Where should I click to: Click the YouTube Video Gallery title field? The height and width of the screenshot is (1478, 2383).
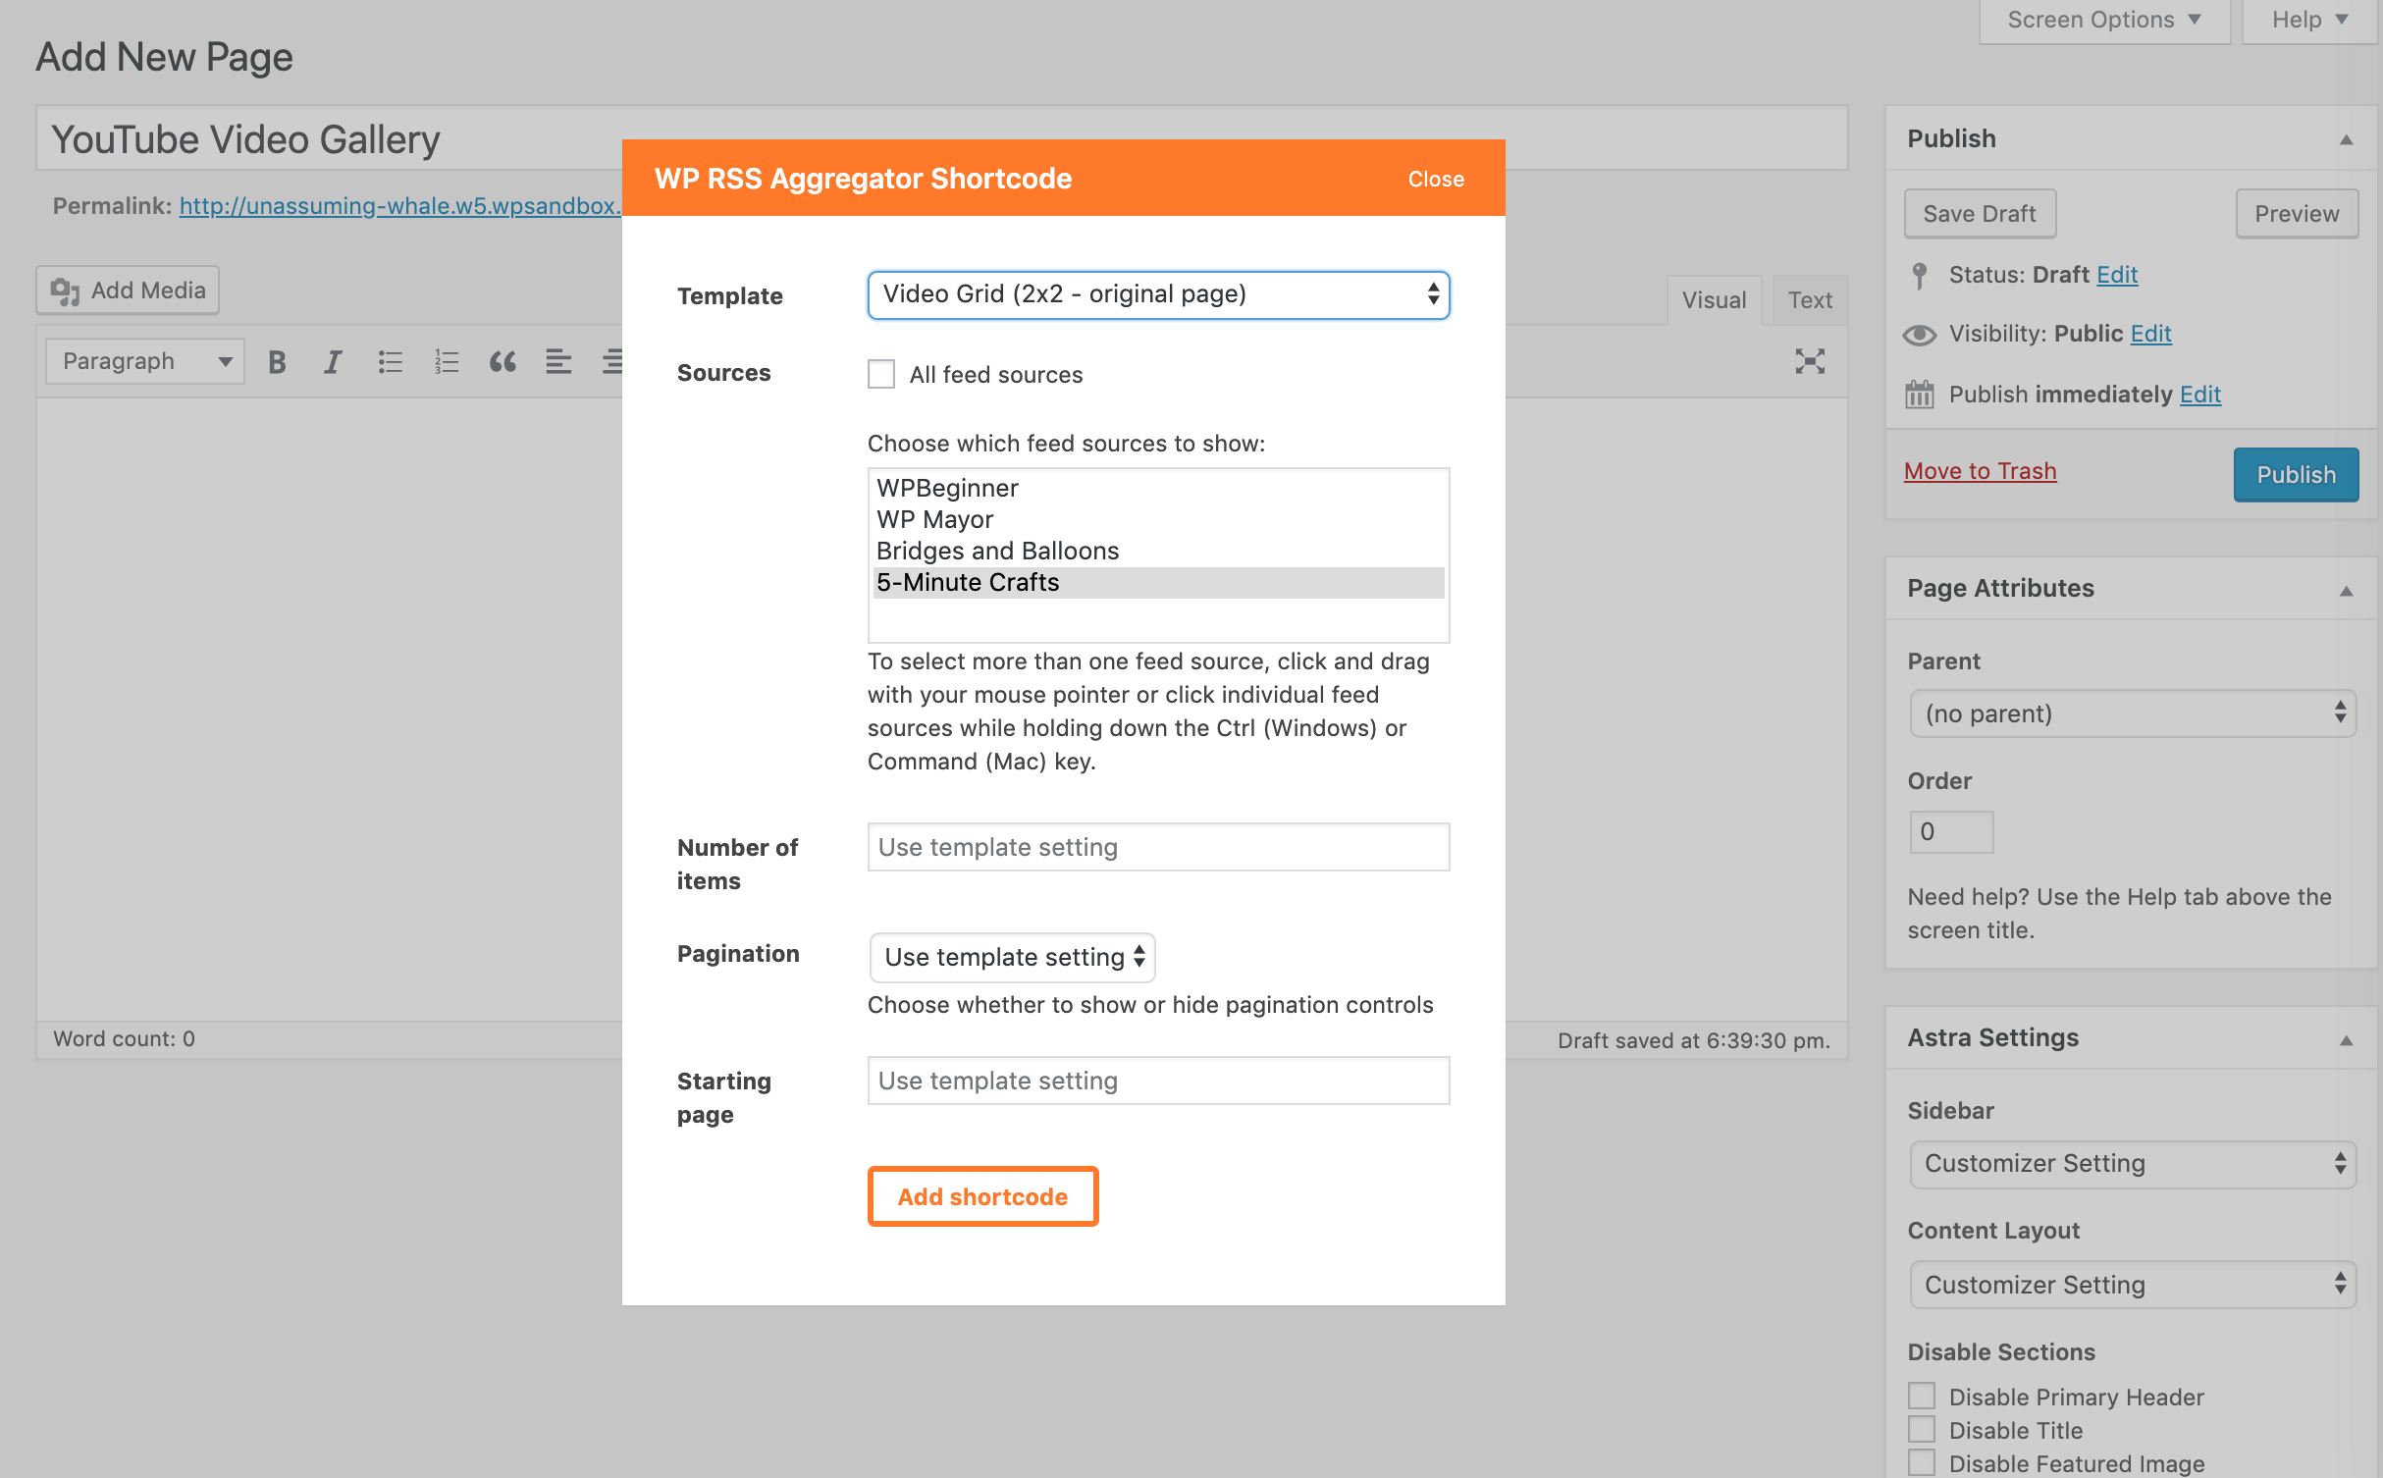tap(942, 138)
